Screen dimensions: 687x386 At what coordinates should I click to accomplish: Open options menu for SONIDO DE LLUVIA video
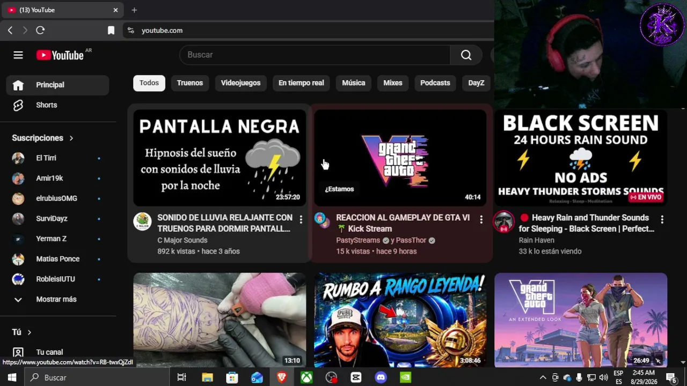[x=301, y=219]
